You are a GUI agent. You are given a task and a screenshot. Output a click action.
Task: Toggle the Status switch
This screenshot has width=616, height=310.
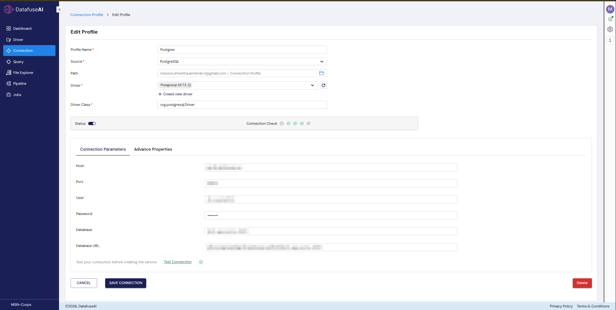[x=92, y=123]
